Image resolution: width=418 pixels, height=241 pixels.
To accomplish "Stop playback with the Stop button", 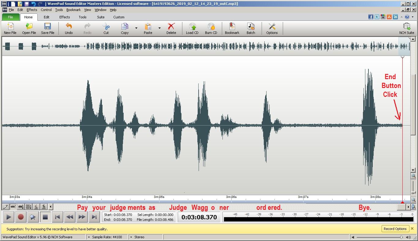I will click(x=45, y=217).
